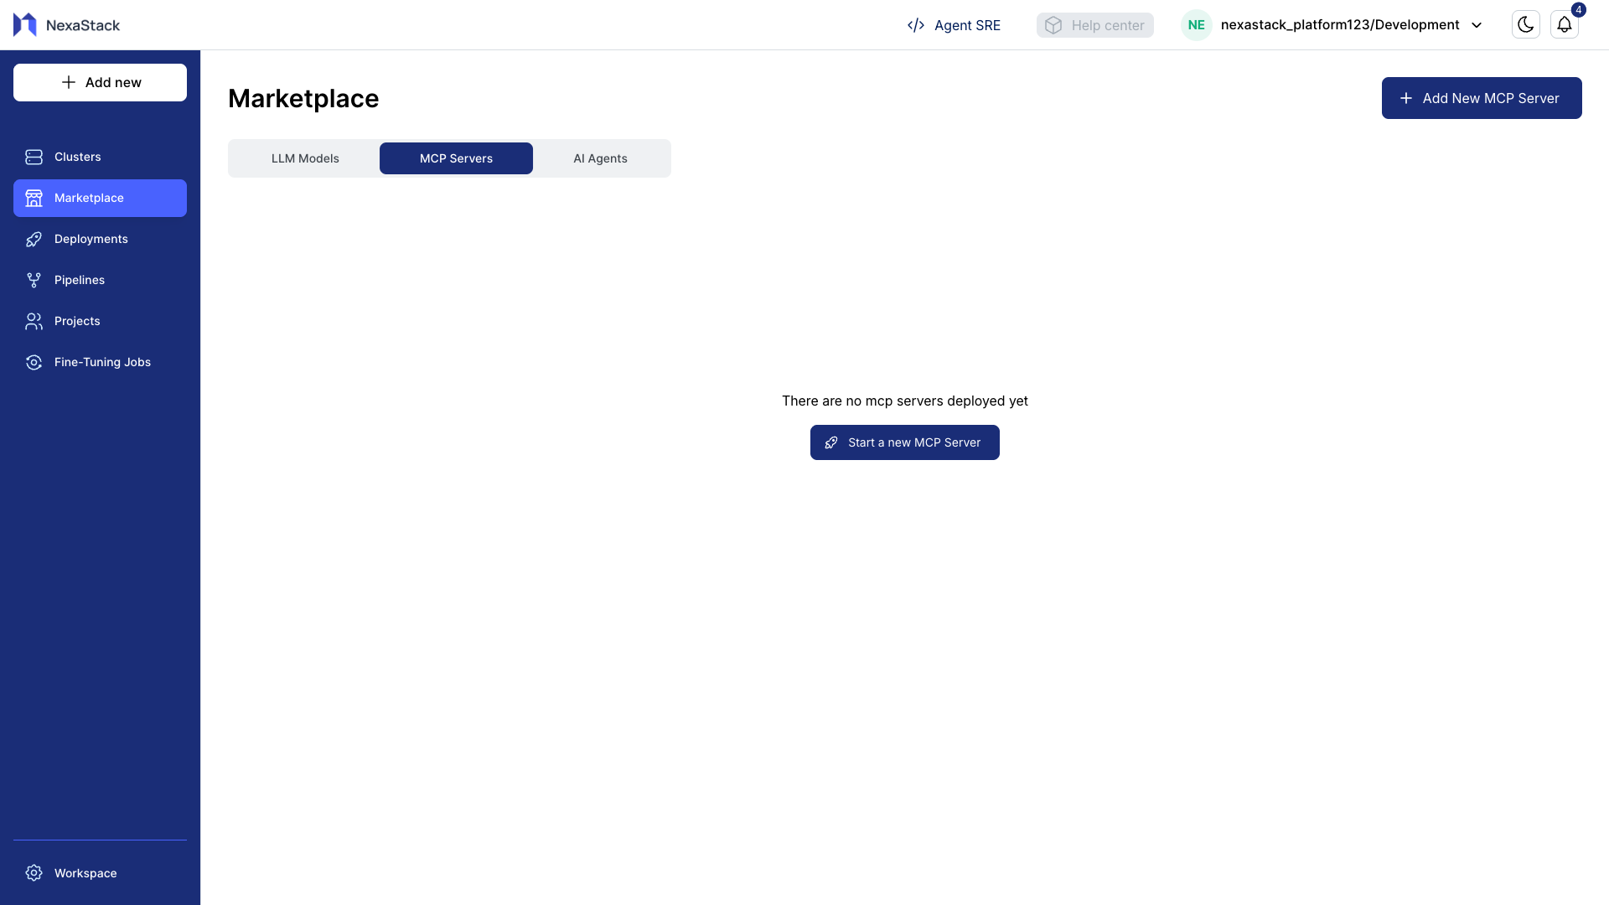Switch to the AI Agents tab
The image size is (1609, 905).
tap(600, 158)
